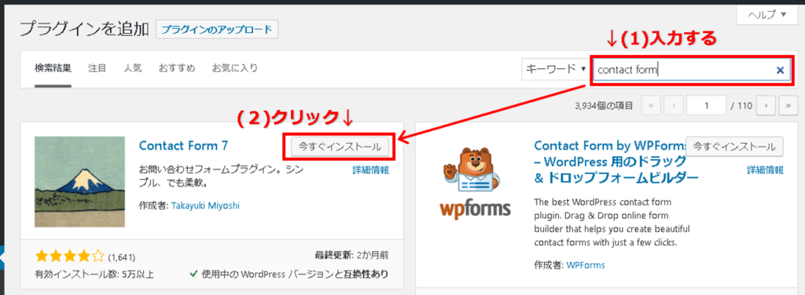Open Contact Form 7 title link

tap(183, 146)
